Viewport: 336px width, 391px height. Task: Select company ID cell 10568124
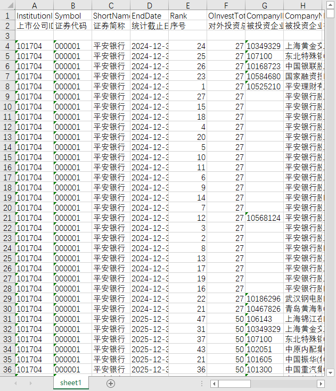(264, 218)
